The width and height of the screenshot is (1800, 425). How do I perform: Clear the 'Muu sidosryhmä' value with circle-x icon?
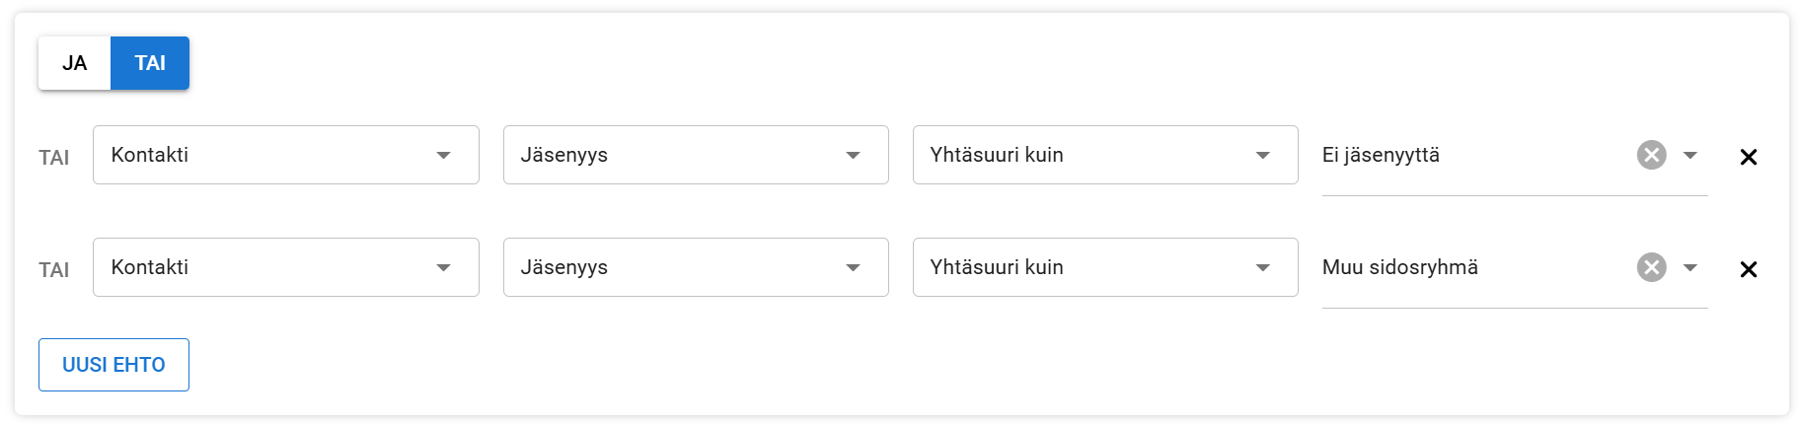tap(1651, 267)
